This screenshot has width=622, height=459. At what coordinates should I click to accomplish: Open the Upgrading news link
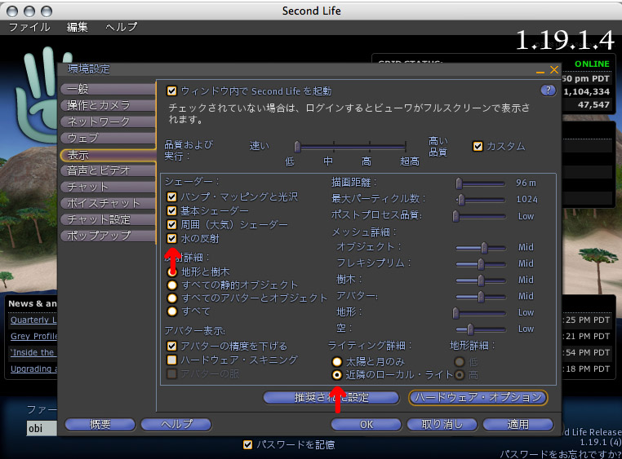coord(33,369)
